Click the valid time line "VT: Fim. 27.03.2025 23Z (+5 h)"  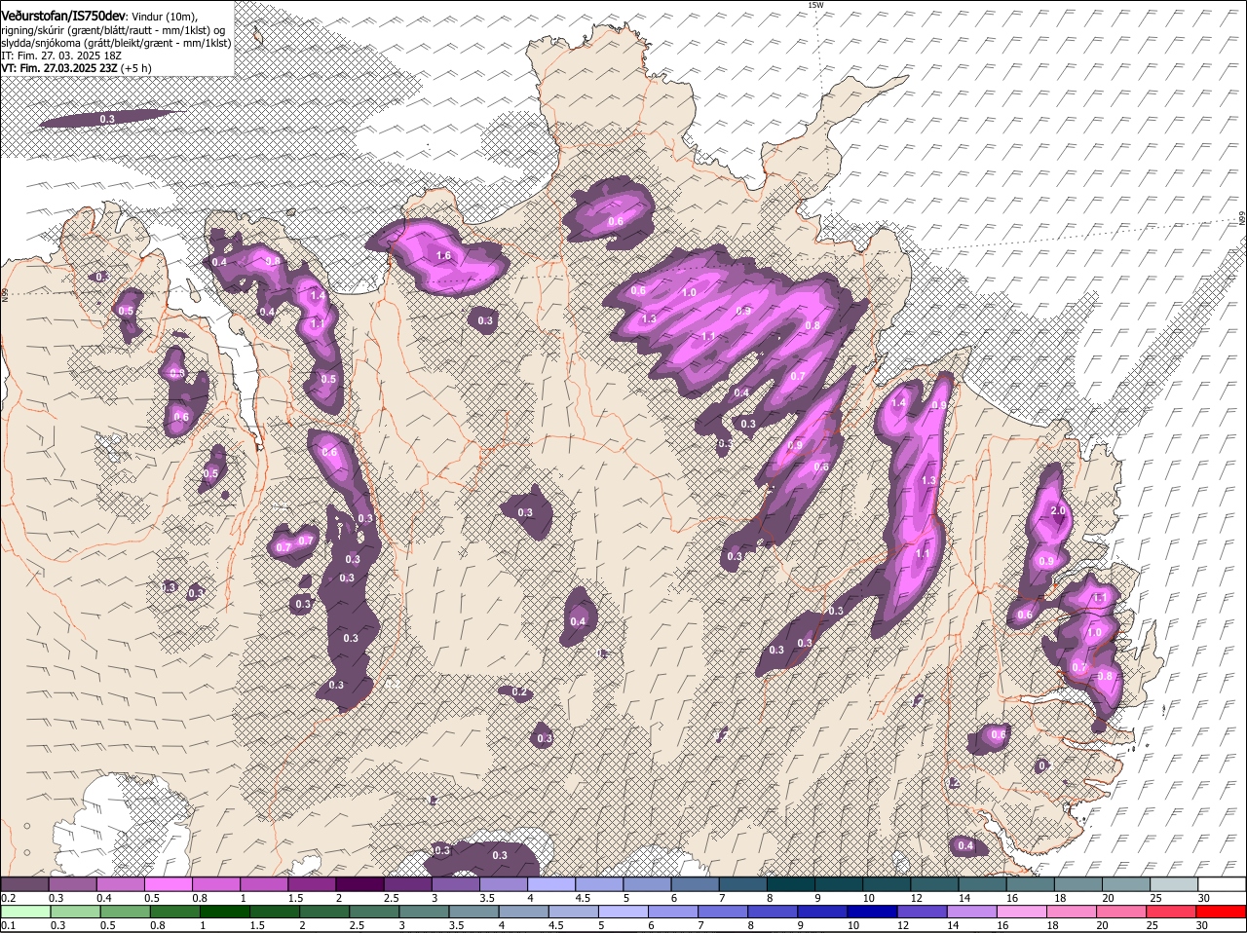pyautogui.click(x=76, y=68)
